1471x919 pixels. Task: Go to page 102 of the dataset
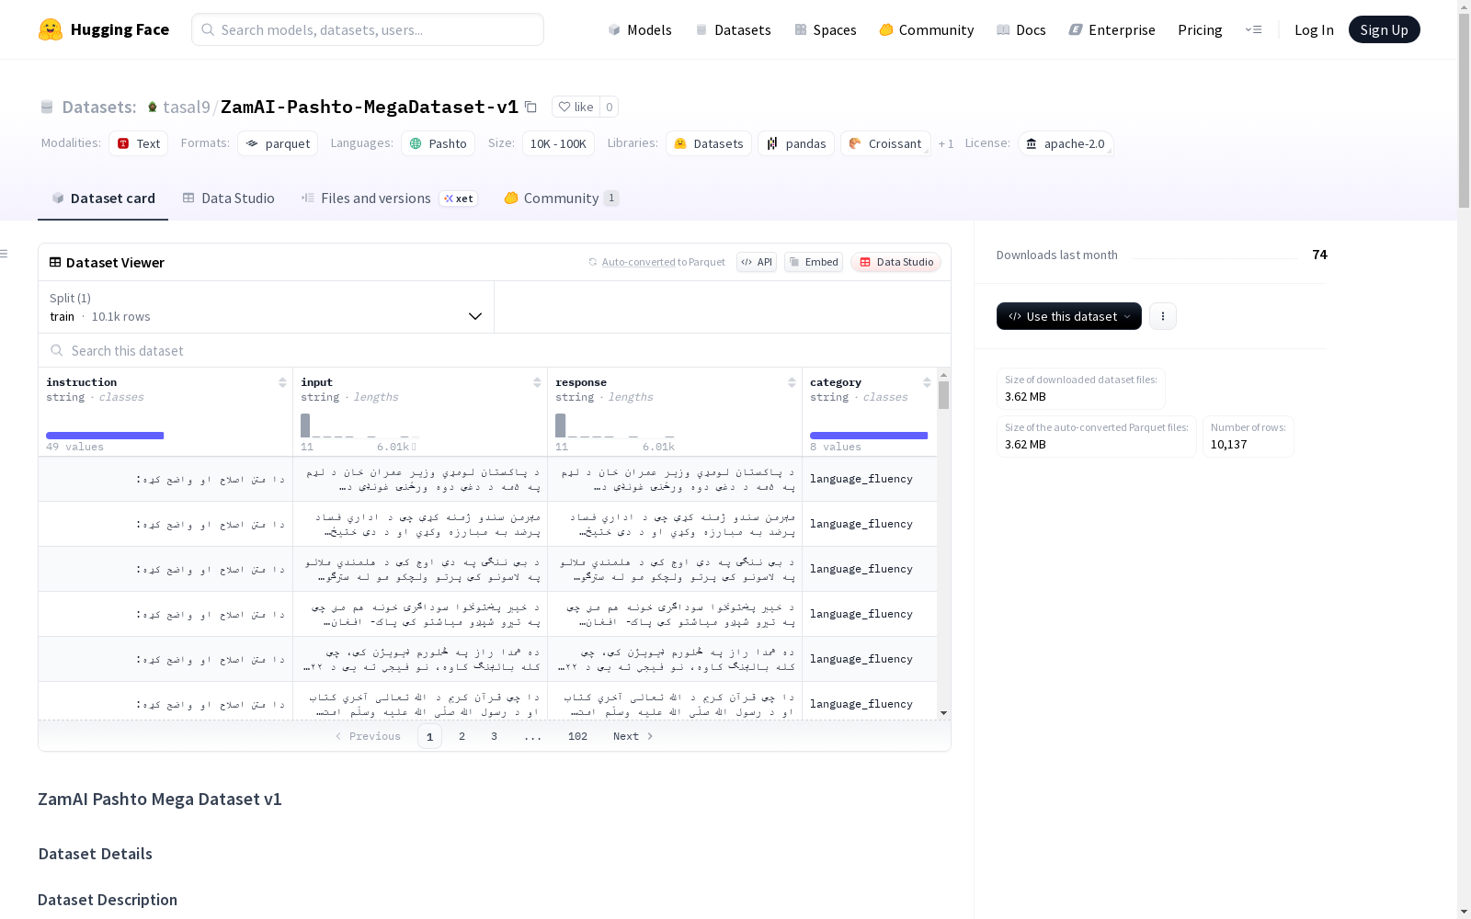577,736
